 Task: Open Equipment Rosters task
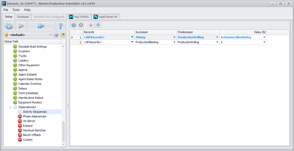30,102
